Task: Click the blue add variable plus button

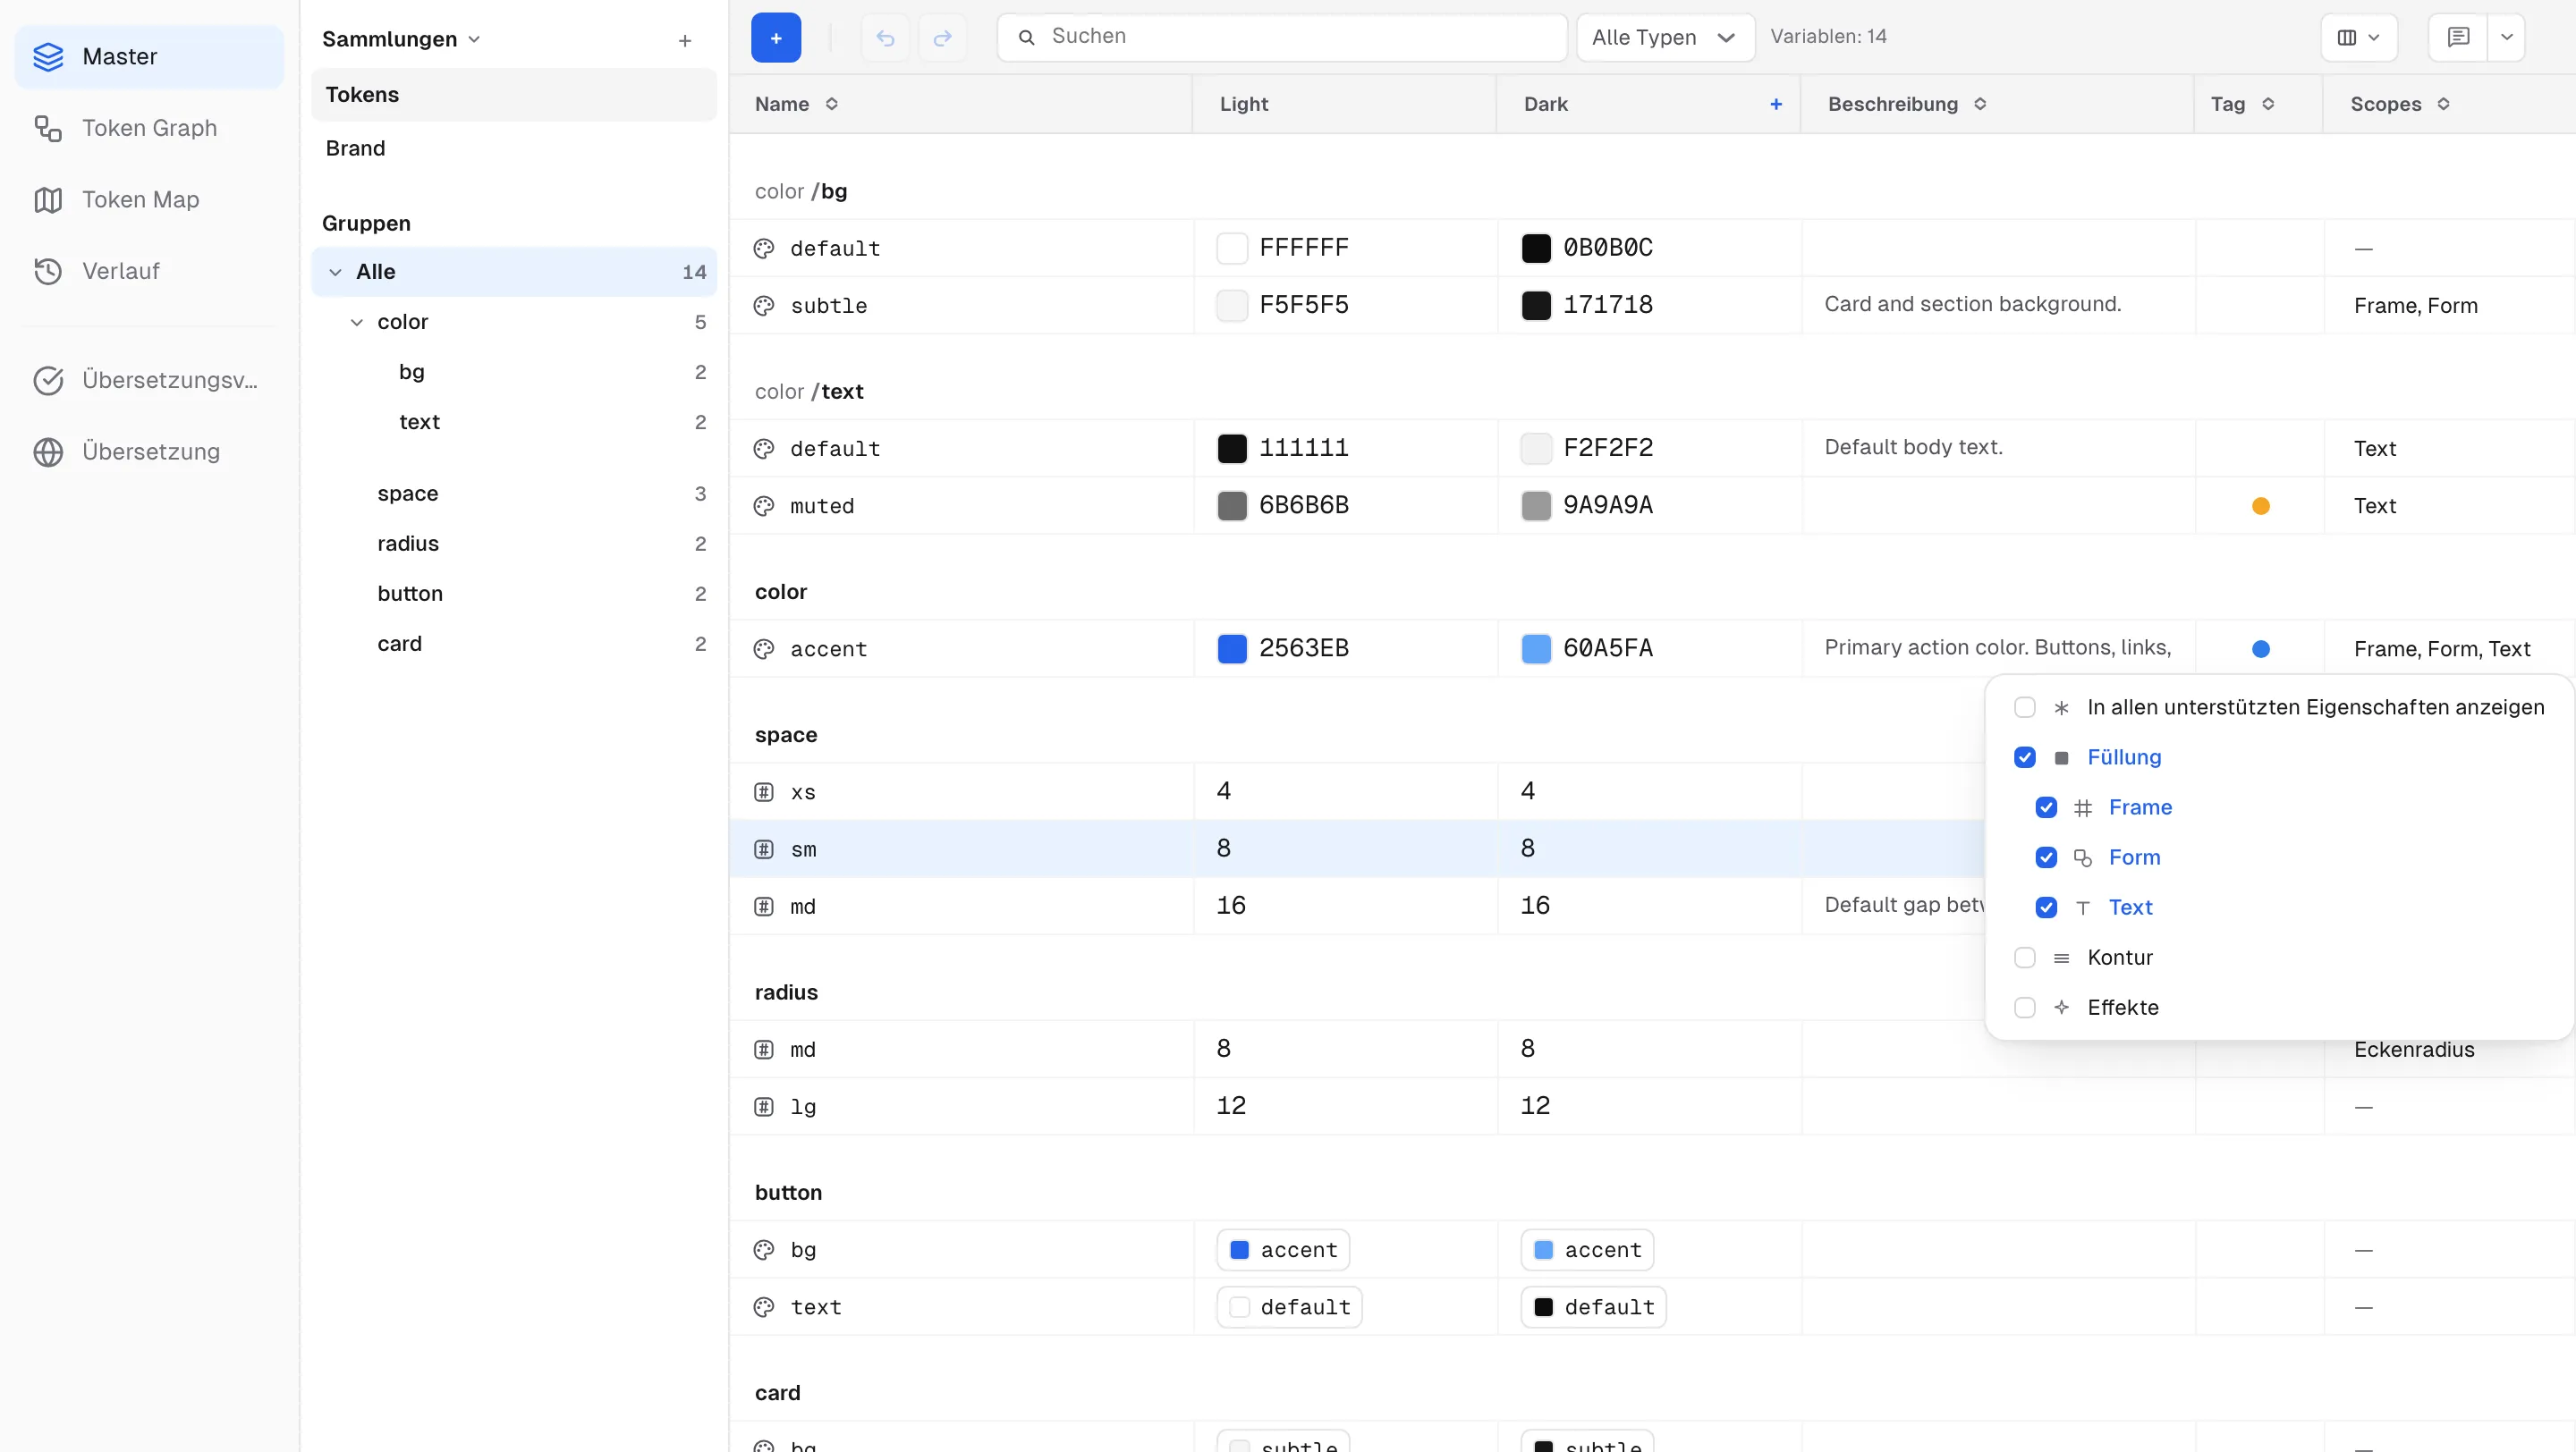Action: [776, 37]
